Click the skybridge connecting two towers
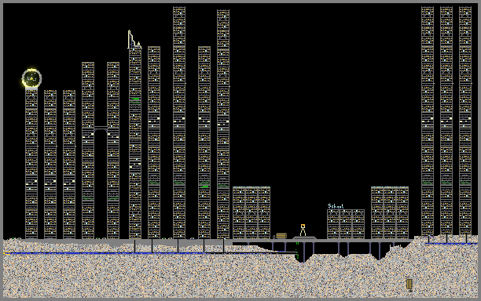 click(101, 129)
